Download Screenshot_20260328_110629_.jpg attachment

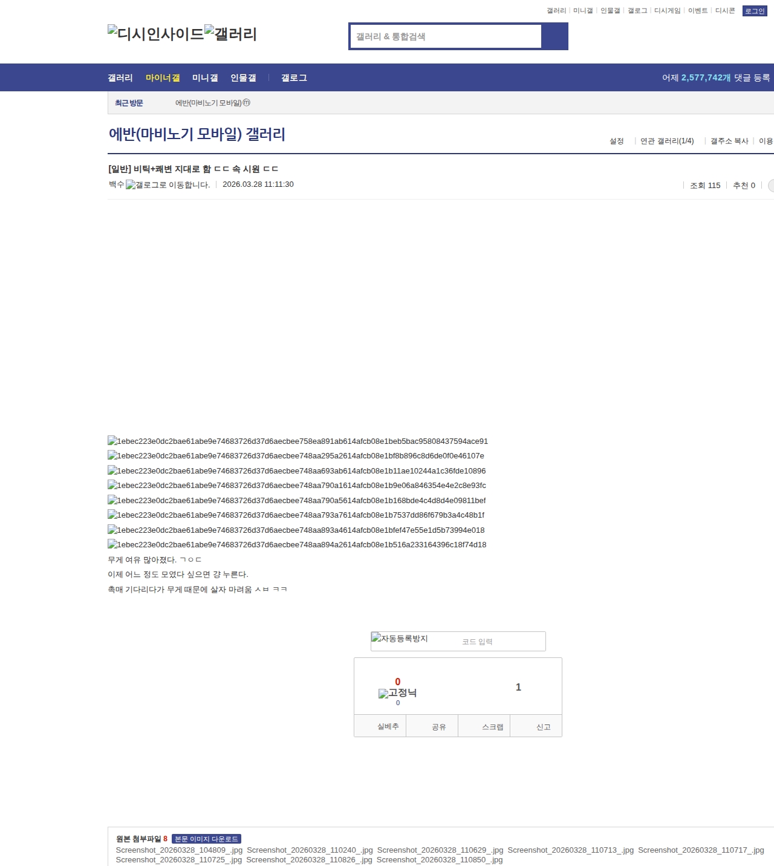(440, 850)
